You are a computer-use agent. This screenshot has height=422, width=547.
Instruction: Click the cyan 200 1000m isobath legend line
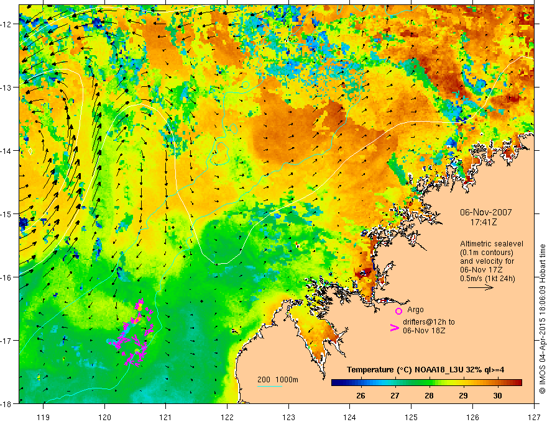[270, 386]
